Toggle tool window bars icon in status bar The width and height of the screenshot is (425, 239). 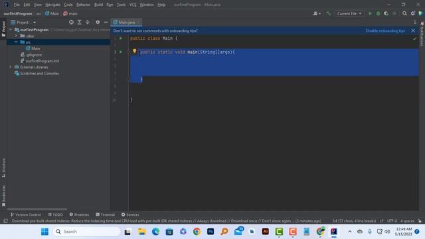tap(5, 221)
